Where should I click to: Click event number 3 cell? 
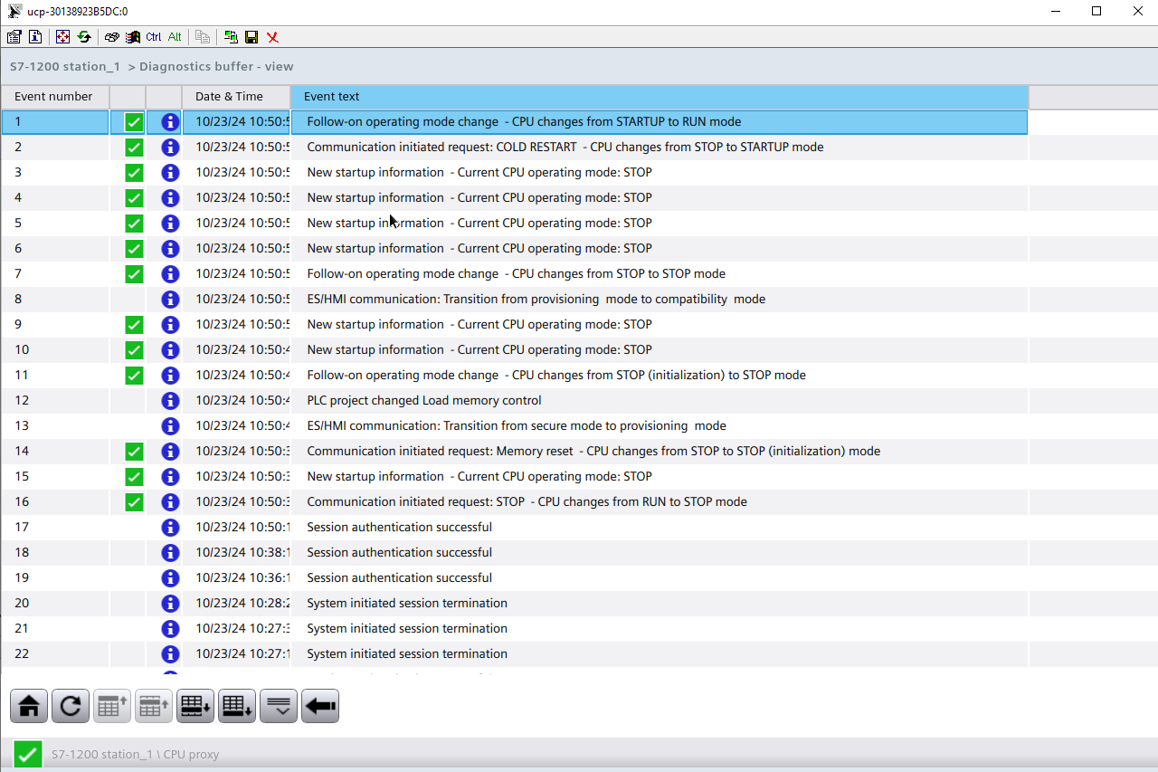point(55,173)
